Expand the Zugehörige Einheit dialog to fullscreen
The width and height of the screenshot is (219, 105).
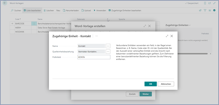click(x=167, y=36)
